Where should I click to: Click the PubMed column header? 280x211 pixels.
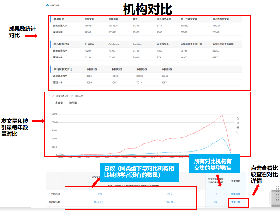pos(137,45)
